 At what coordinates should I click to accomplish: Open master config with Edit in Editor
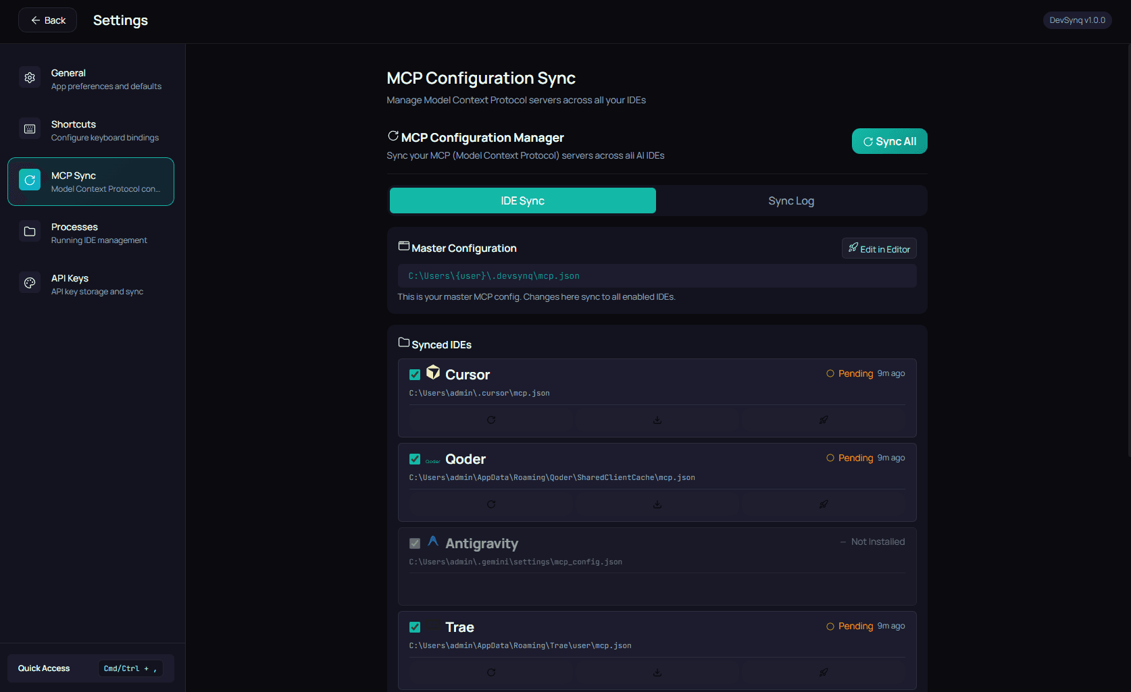click(878, 248)
